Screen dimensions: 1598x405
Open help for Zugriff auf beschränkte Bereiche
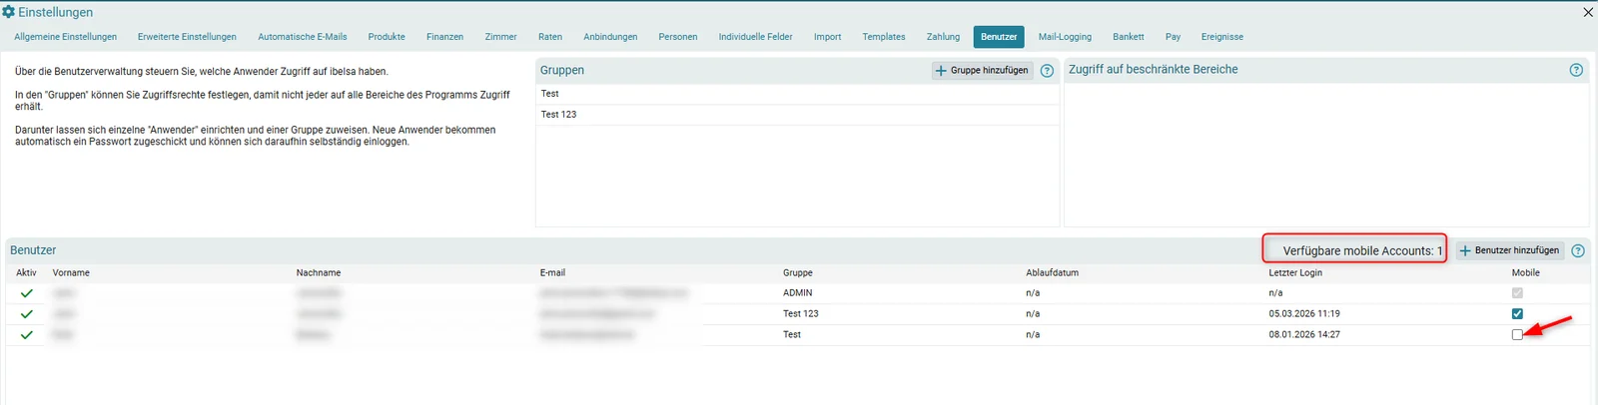(x=1576, y=70)
